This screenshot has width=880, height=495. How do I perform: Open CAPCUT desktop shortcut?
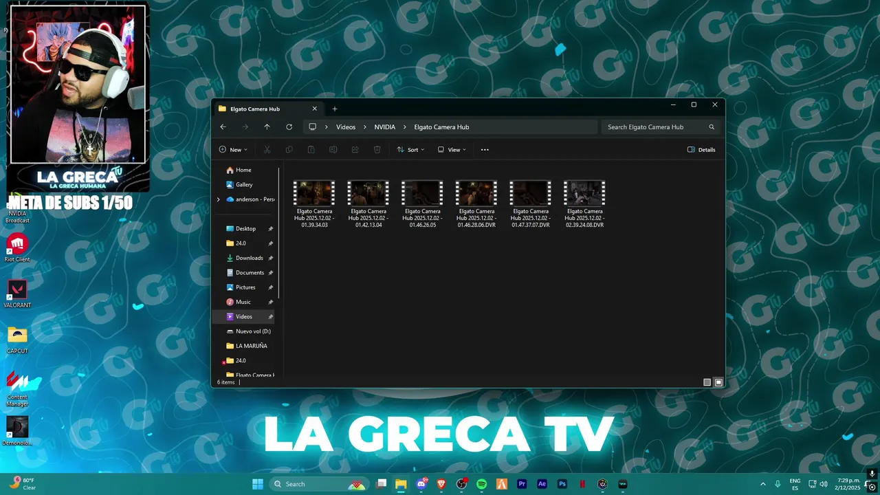(17, 339)
